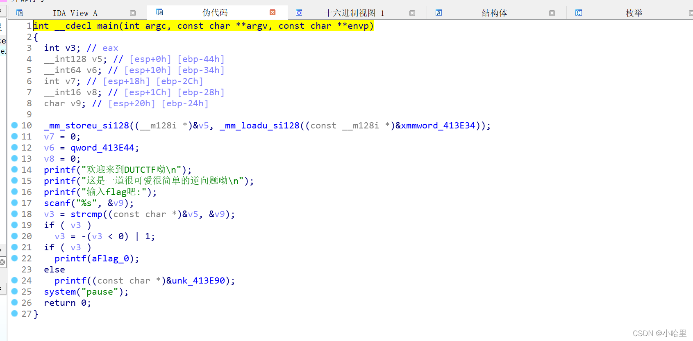Toggle the breakpoint dot on line 10
Image resolution: width=693 pixels, height=341 pixels.
(14, 125)
